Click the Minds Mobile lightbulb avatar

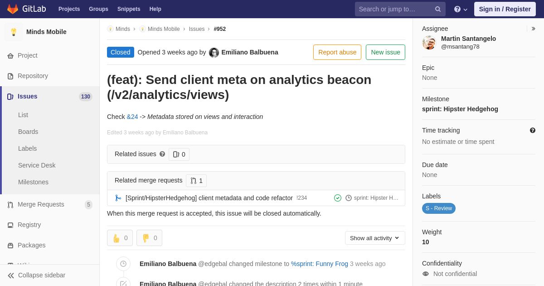(14, 32)
